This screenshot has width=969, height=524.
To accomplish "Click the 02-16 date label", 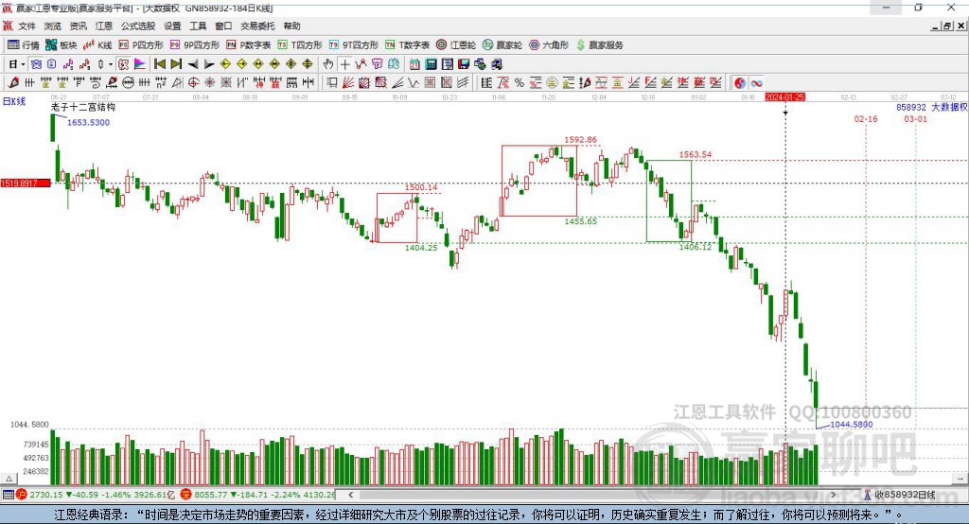I will pos(866,118).
